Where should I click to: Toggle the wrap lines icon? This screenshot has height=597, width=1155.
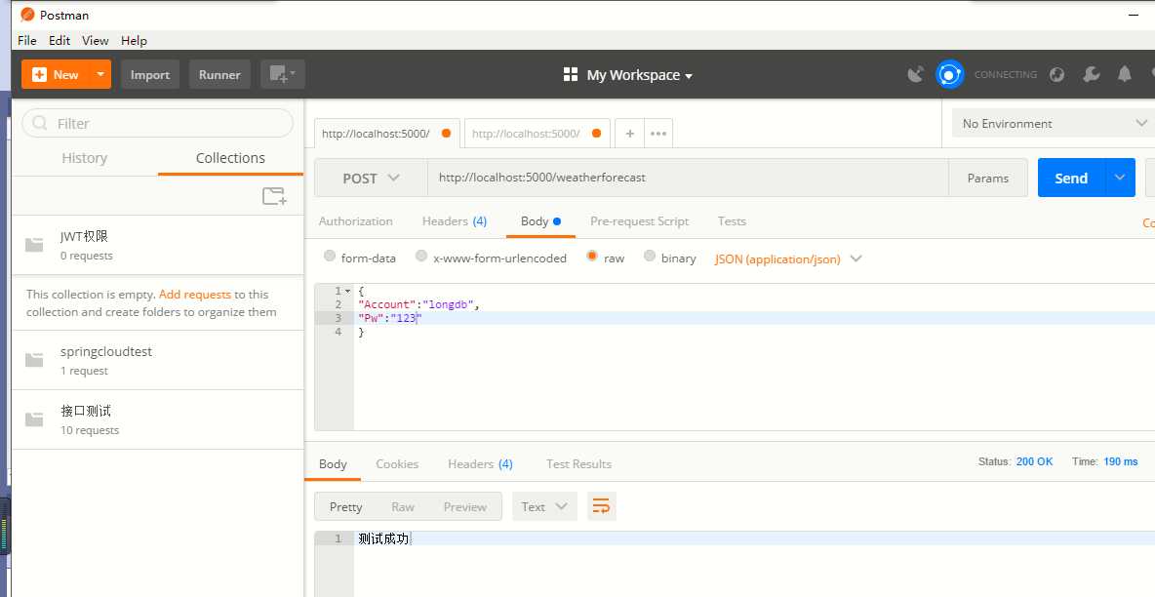click(x=601, y=506)
